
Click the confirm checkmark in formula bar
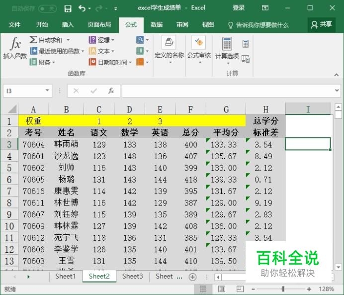(94, 91)
